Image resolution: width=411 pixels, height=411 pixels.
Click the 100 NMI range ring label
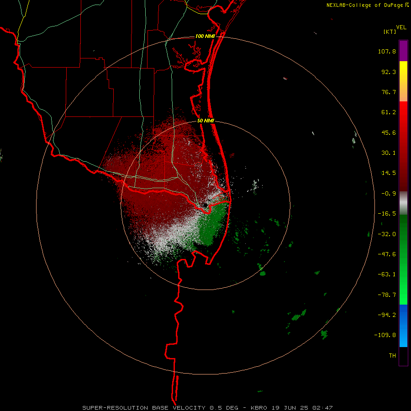pyautogui.click(x=205, y=36)
